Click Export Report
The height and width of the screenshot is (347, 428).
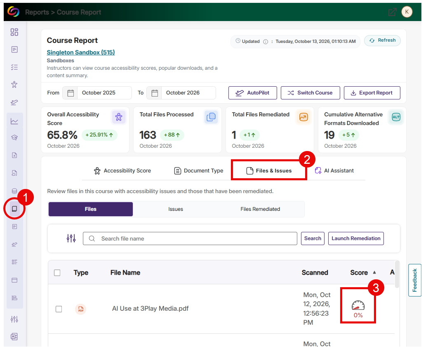click(372, 93)
